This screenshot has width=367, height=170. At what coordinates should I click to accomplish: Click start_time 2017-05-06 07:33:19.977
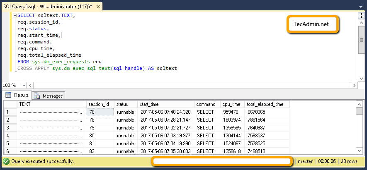[x=166, y=136]
